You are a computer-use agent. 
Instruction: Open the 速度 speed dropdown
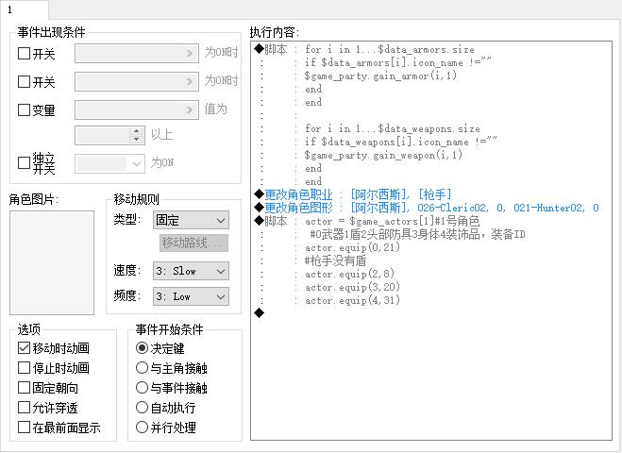tap(191, 271)
